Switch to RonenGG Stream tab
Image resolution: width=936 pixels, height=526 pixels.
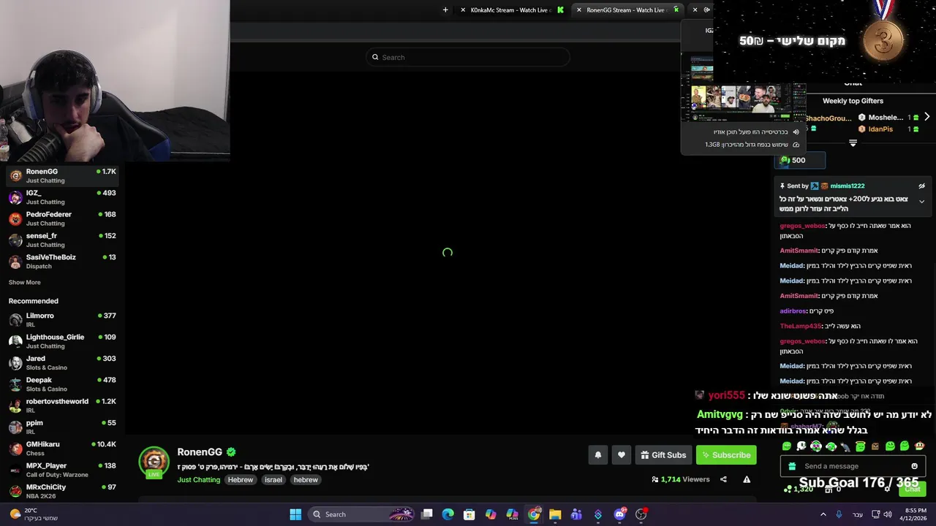626,9
